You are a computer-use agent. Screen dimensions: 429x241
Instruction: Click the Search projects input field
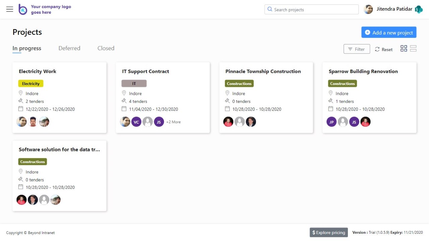[312, 9]
